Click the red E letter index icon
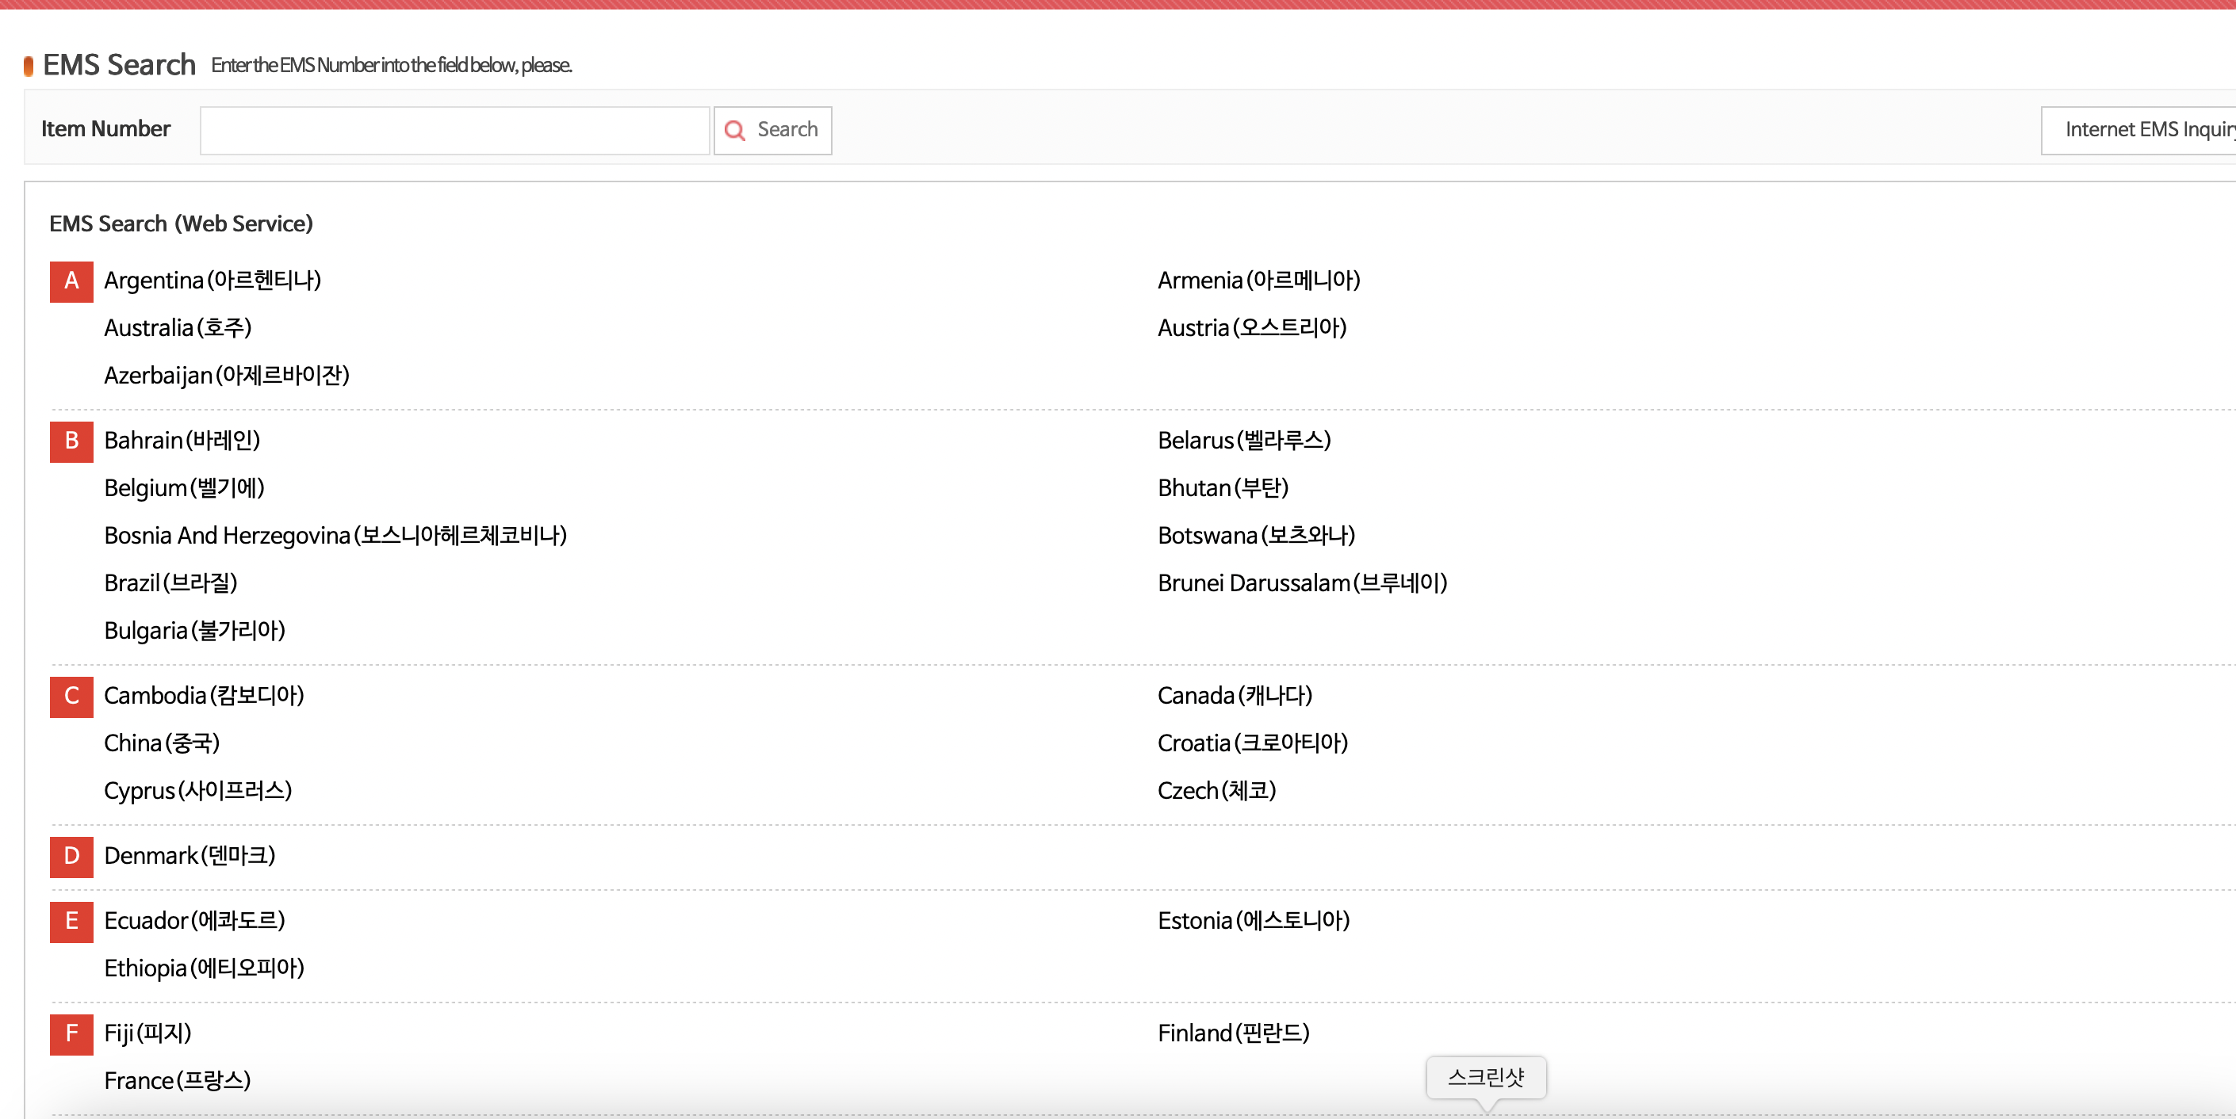Screen dimensions: 2236x1119 [x=71, y=921]
